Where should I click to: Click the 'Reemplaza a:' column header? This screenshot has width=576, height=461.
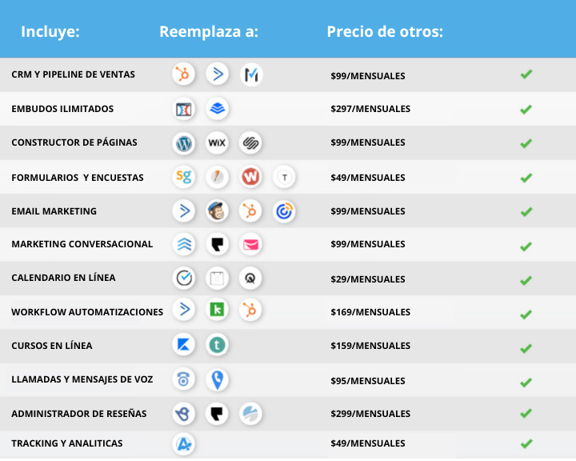pos(209,32)
